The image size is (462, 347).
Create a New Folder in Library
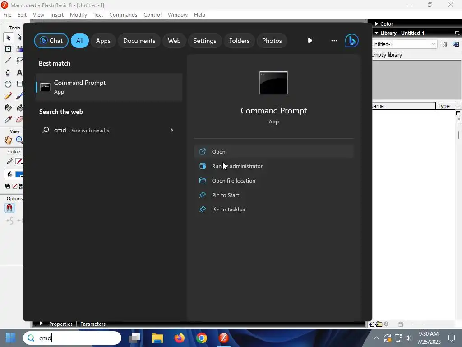[x=379, y=324]
